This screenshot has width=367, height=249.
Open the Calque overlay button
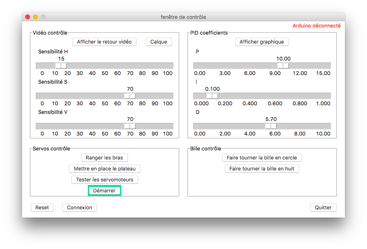(x=159, y=42)
